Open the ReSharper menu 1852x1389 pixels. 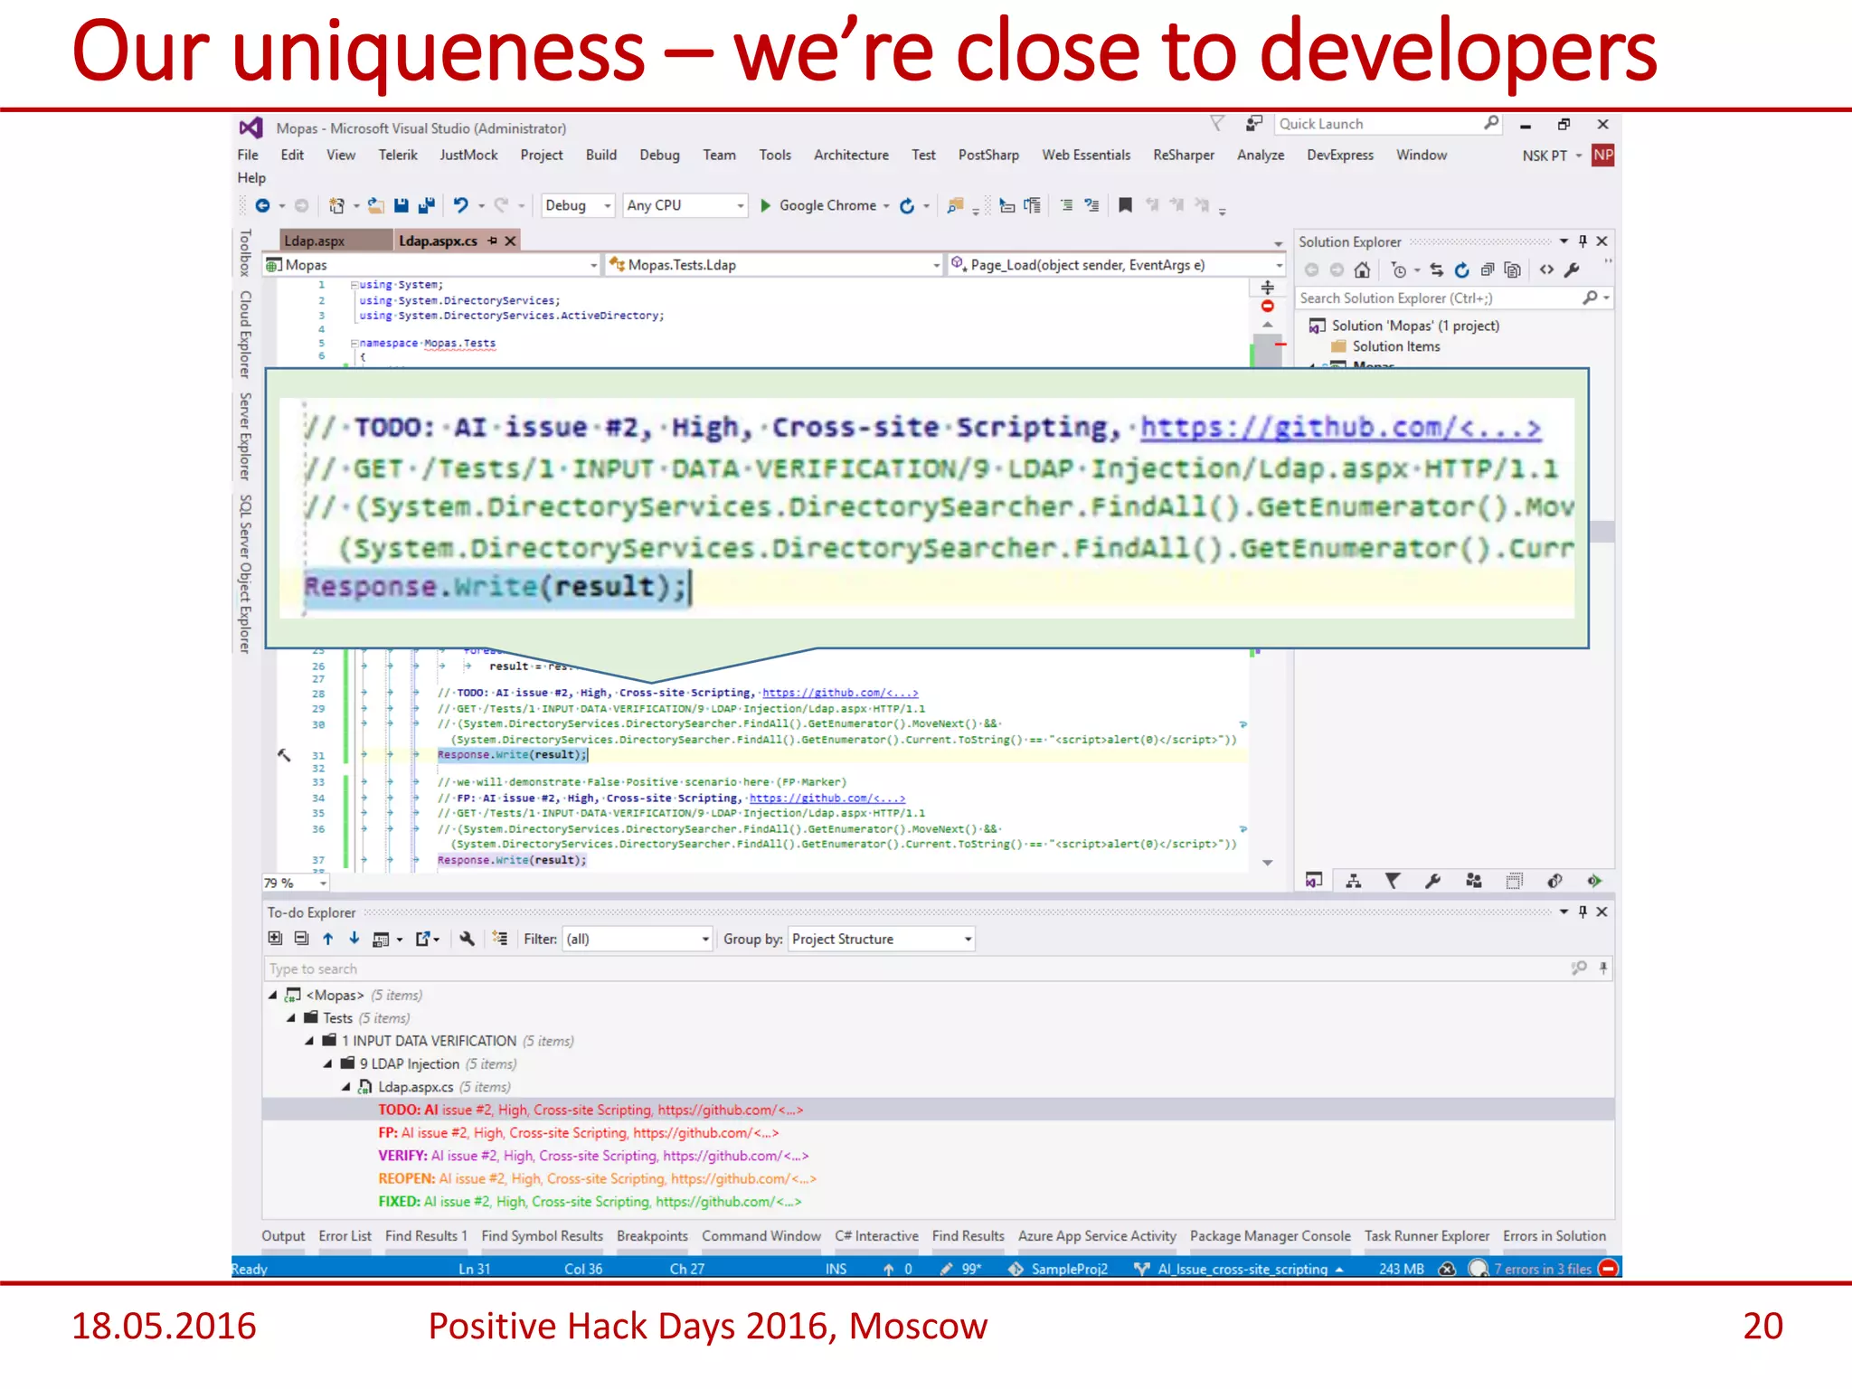pos(1184,155)
